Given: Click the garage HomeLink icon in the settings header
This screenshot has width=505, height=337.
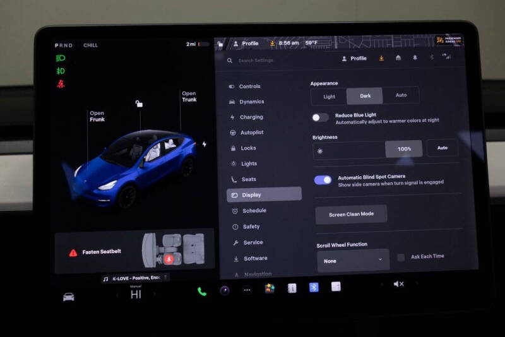Looking at the screenshot, I should click(398, 57).
